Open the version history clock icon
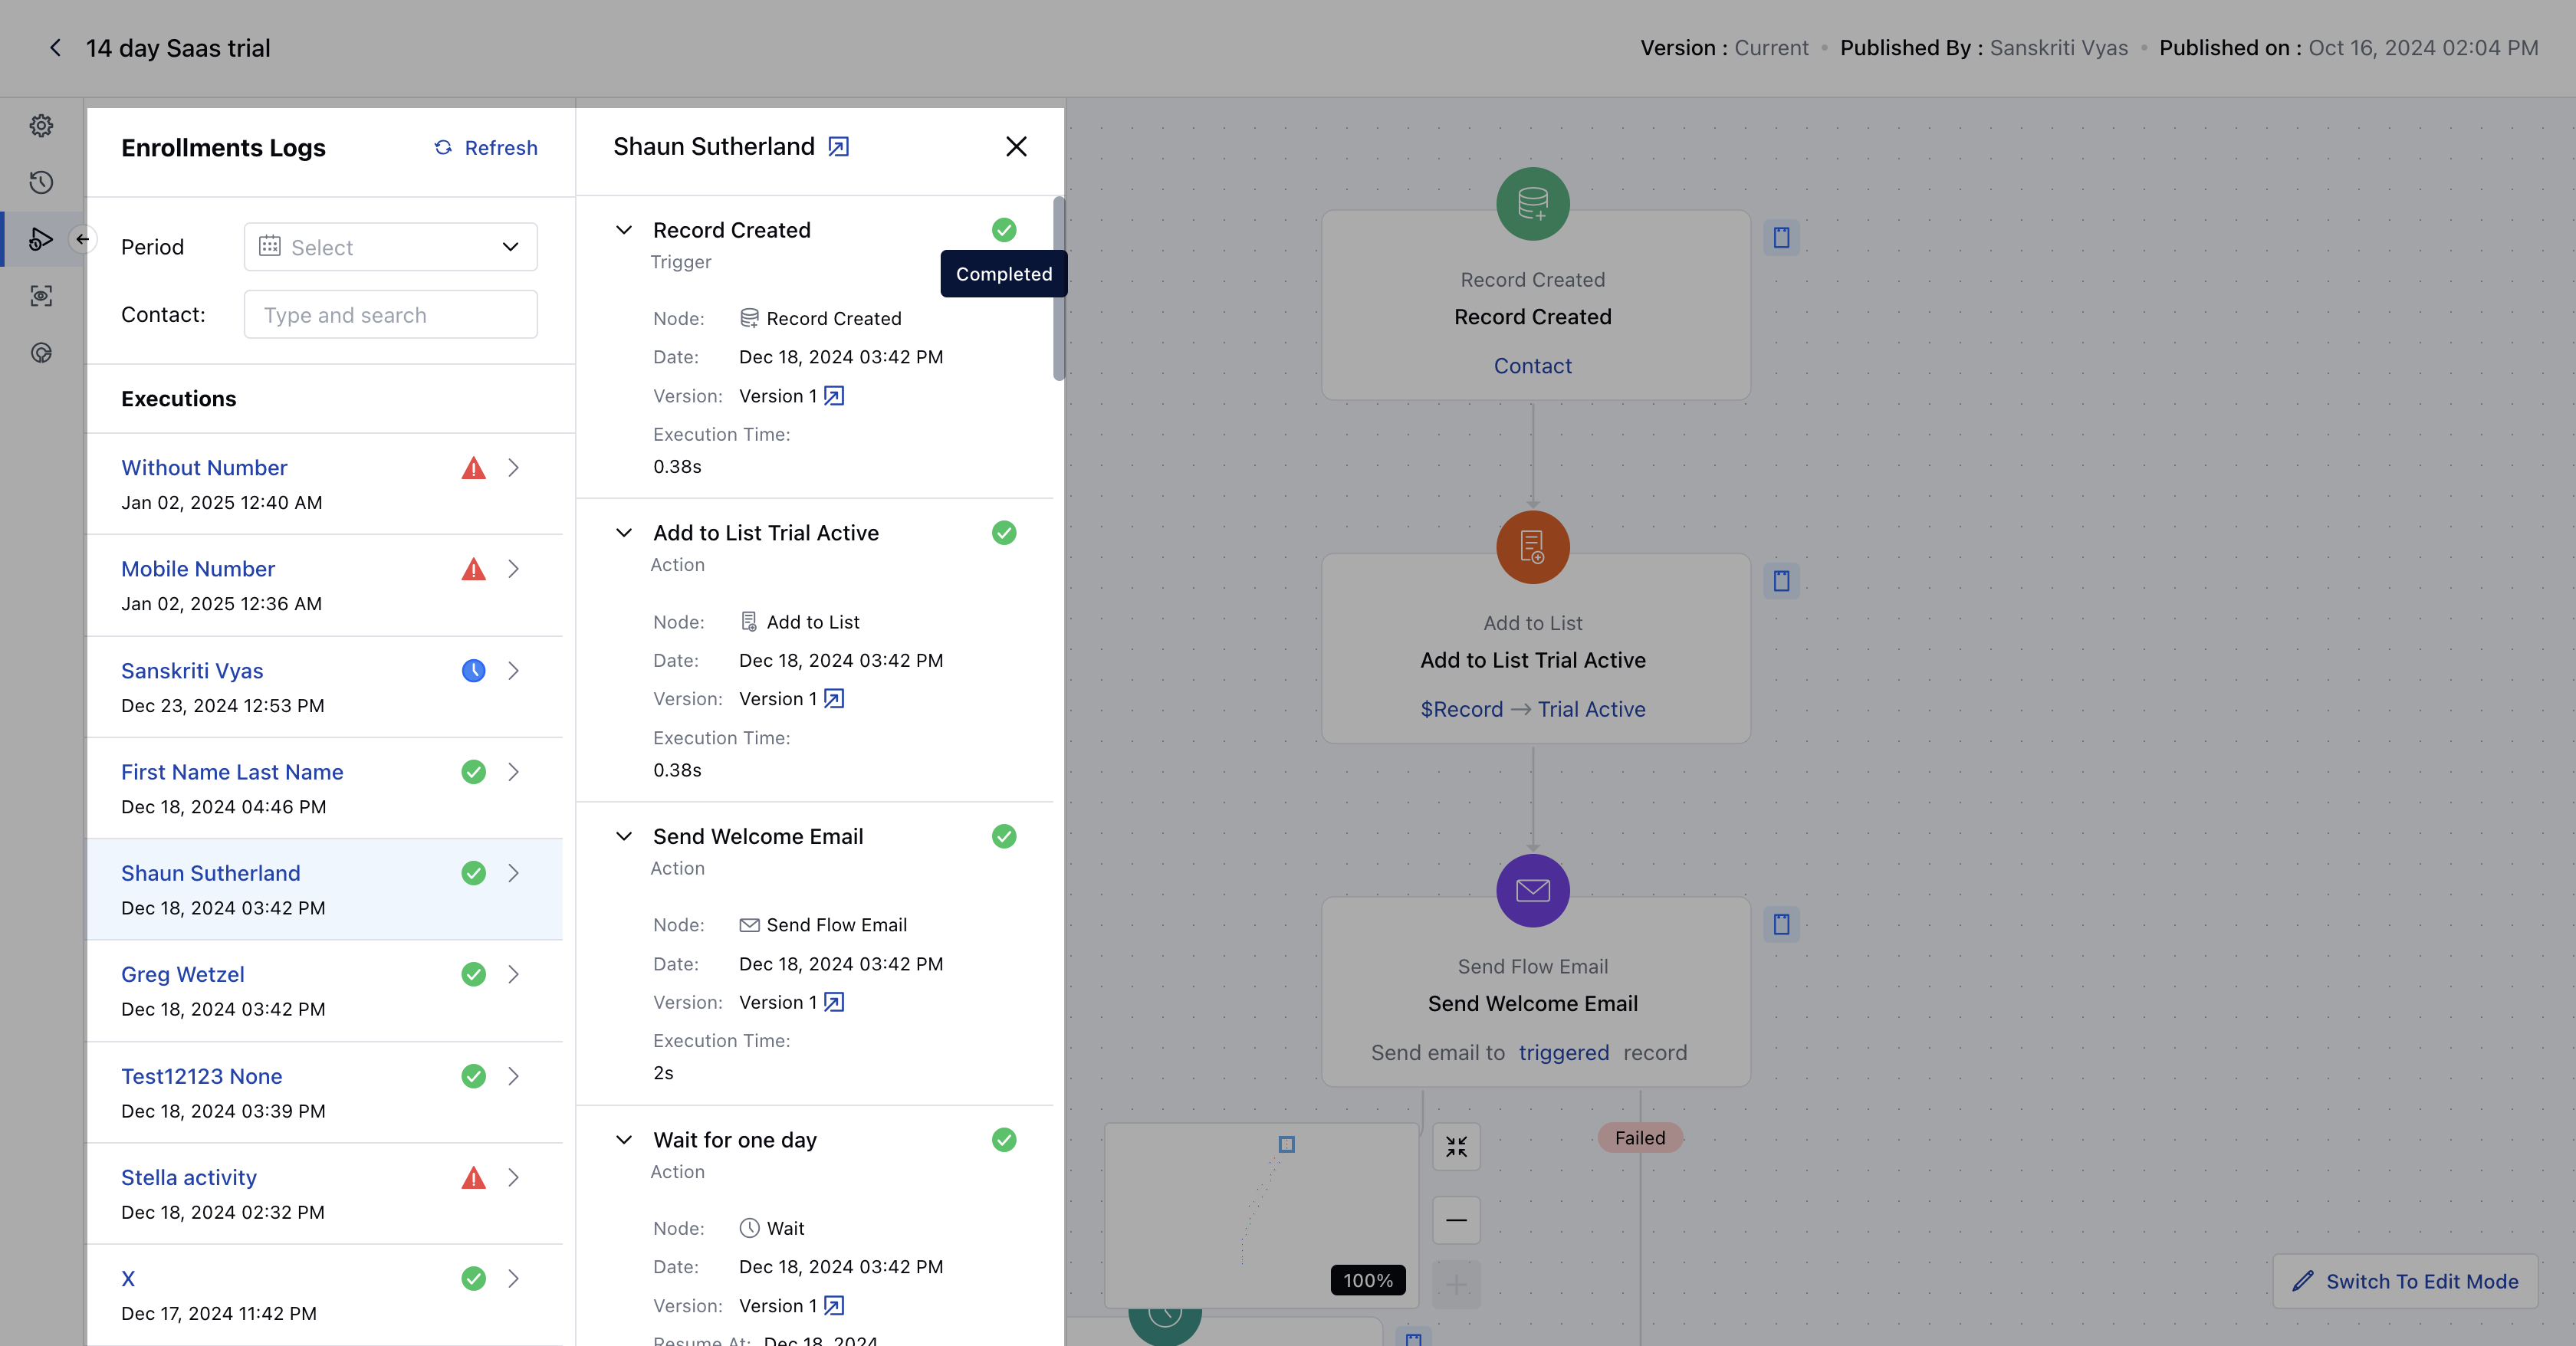The image size is (2576, 1346). tap(41, 182)
